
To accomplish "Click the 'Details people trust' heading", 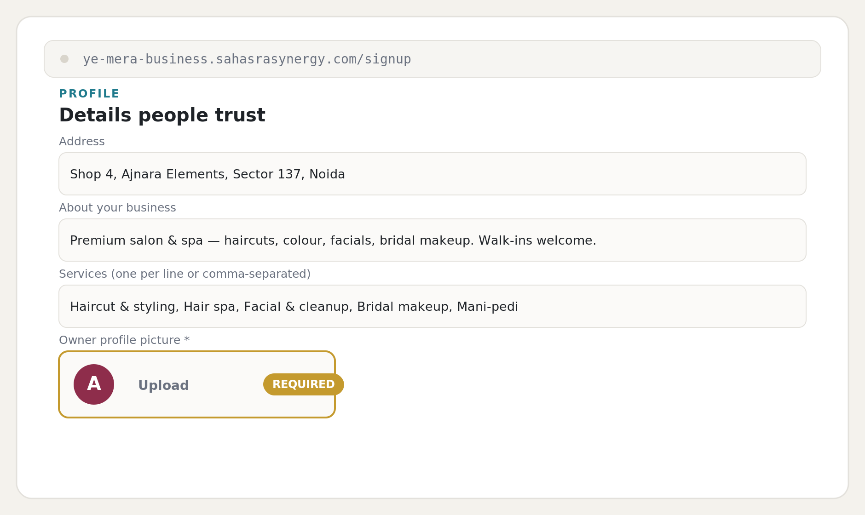I will 162,115.
